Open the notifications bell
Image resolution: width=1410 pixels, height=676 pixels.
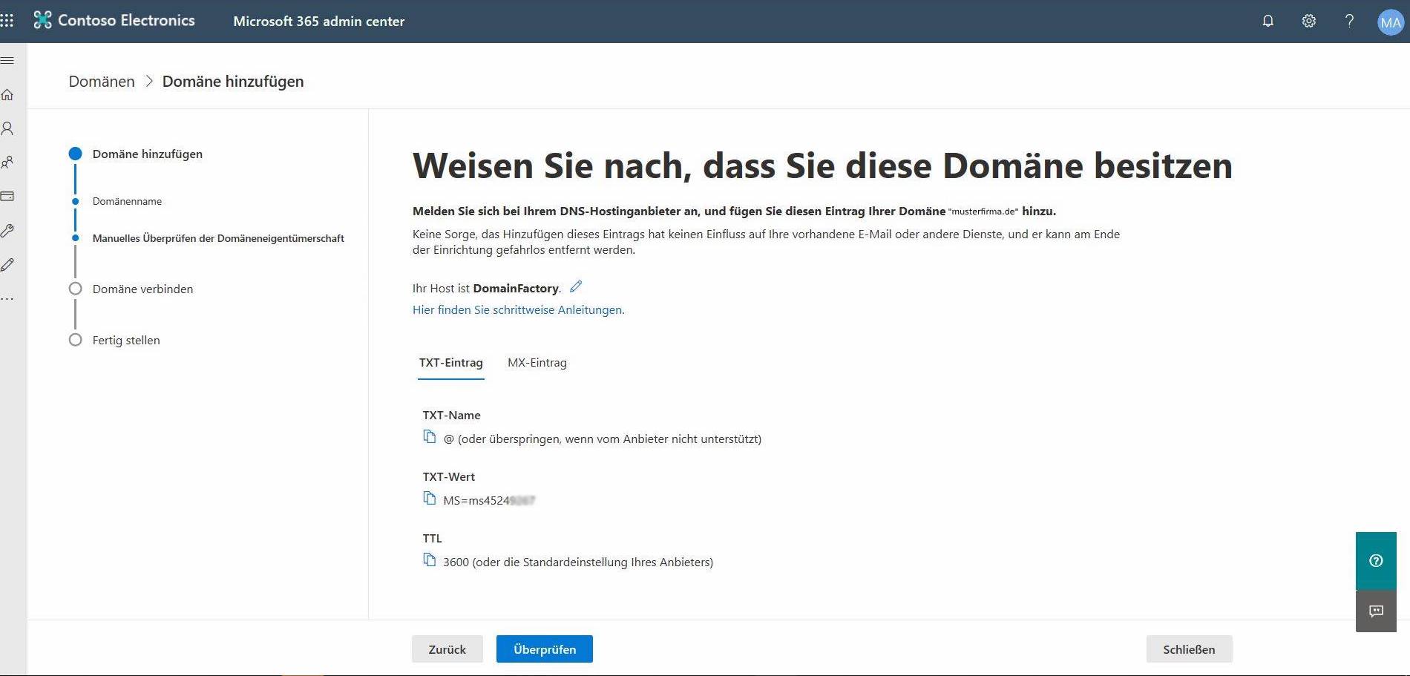click(x=1268, y=21)
